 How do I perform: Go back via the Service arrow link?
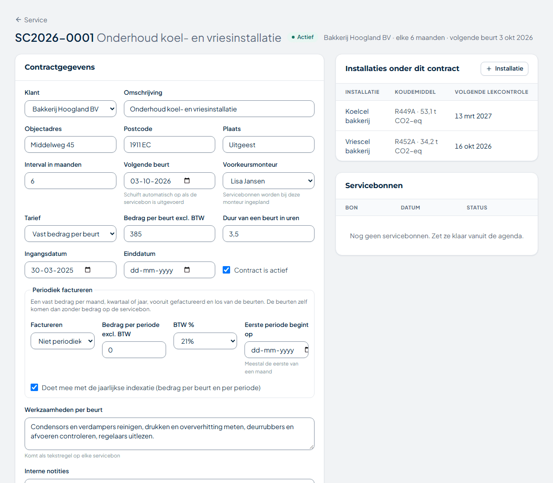click(x=31, y=20)
